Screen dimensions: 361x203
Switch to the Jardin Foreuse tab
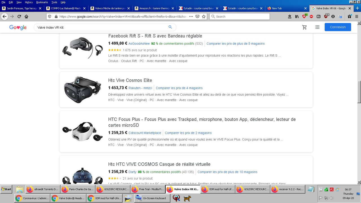22,8
